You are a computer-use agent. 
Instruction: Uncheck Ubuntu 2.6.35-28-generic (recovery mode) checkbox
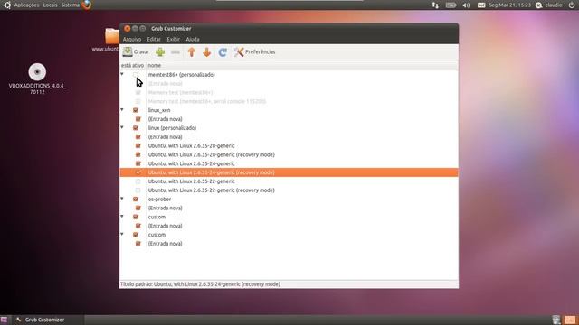click(138, 154)
